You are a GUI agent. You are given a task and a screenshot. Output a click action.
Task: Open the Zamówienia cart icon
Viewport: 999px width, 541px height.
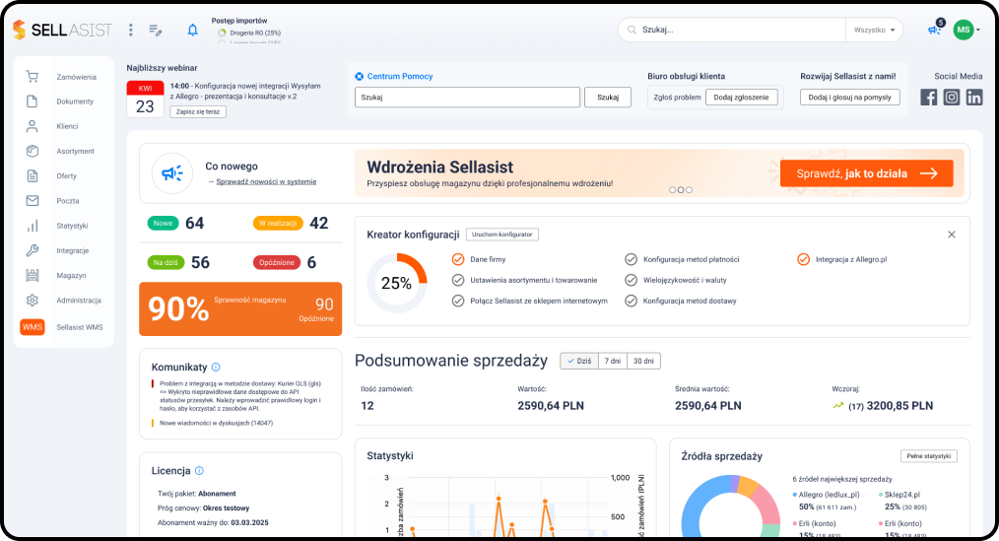pyautogui.click(x=32, y=77)
